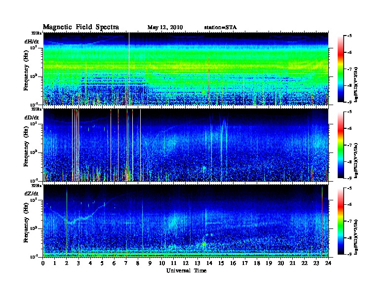Click the '-5' value on the dH/dt color bar
Screen dimensions: 391x302
point(350,36)
